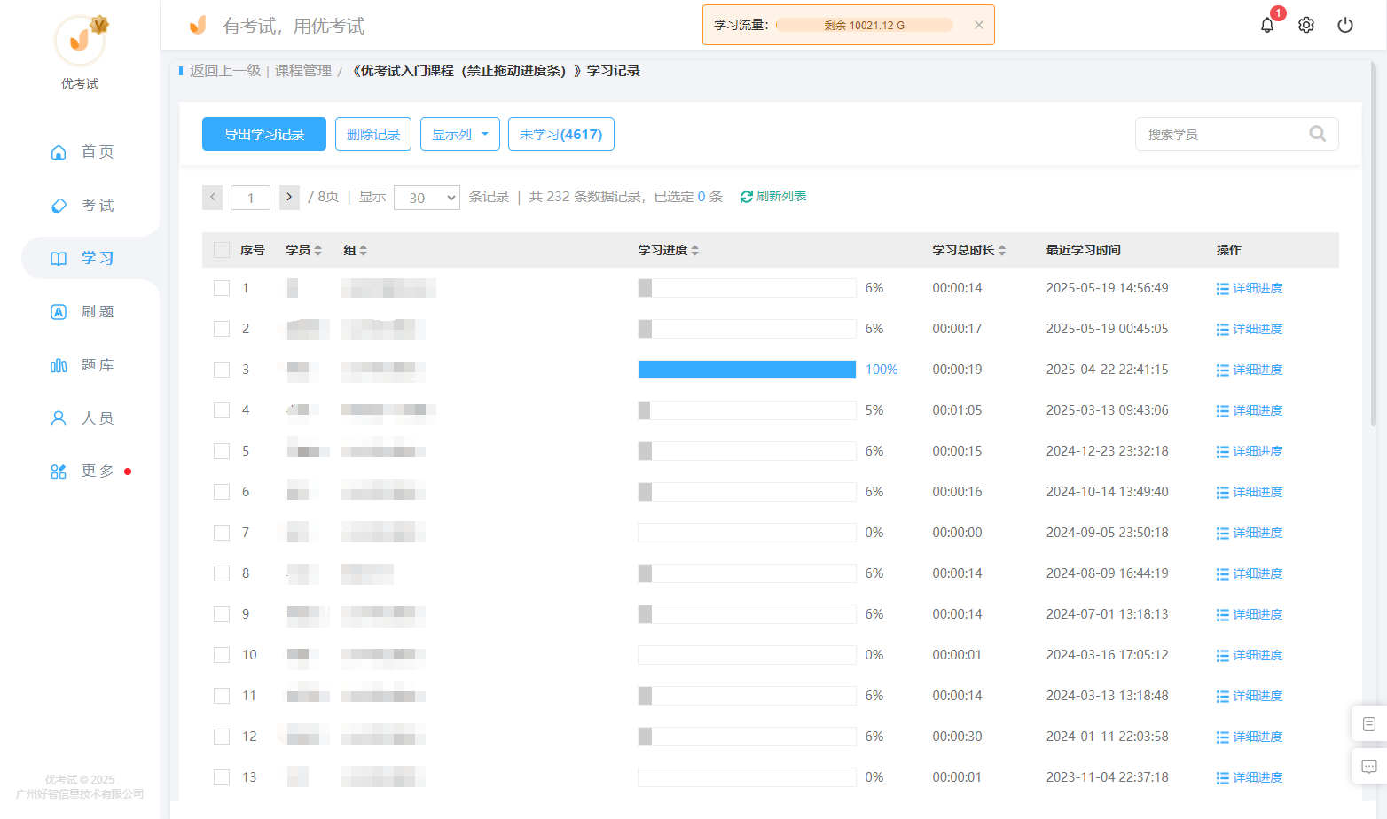Click the power logout icon
The height and width of the screenshot is (819, 1387).
(1345, 25)
